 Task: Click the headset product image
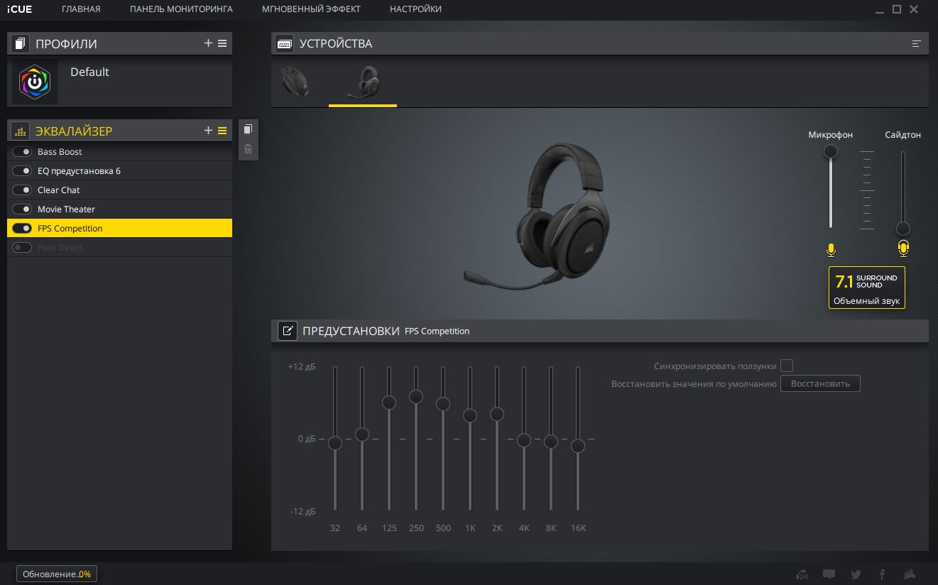tap(538, 215)
